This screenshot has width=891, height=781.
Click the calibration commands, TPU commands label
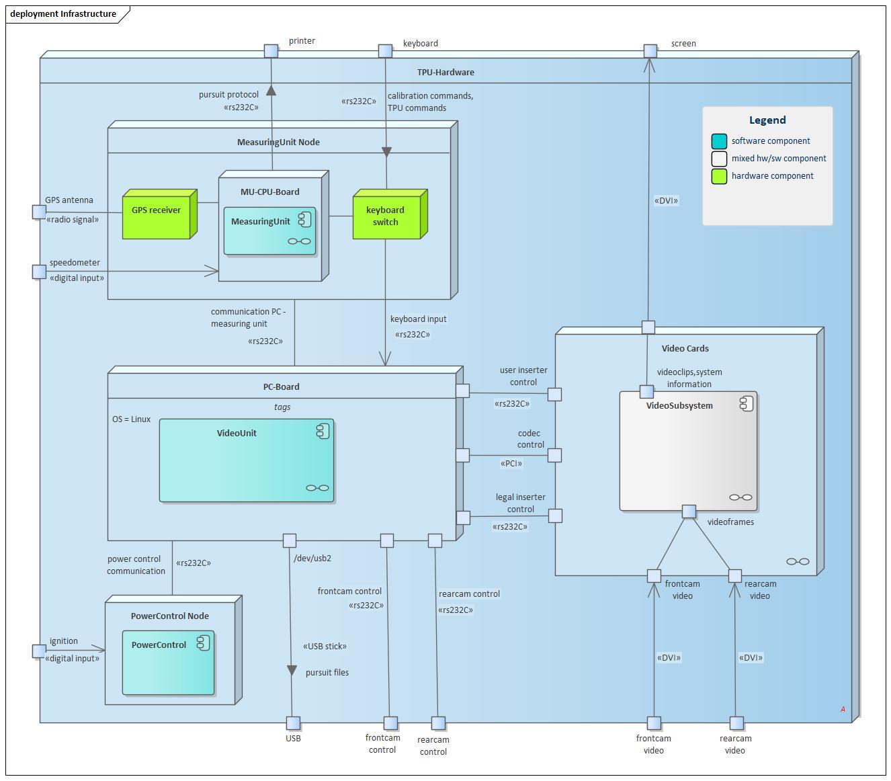point(430,101)
